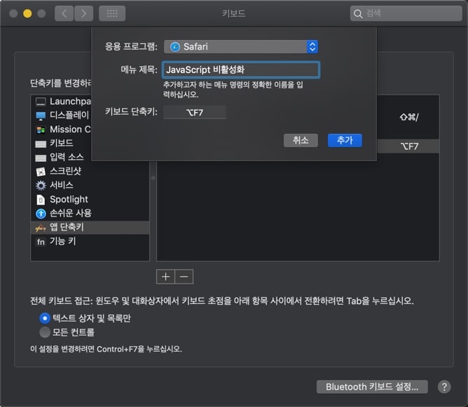
Task: Click the Mission Control icon
Action: [x=41, y=130]
